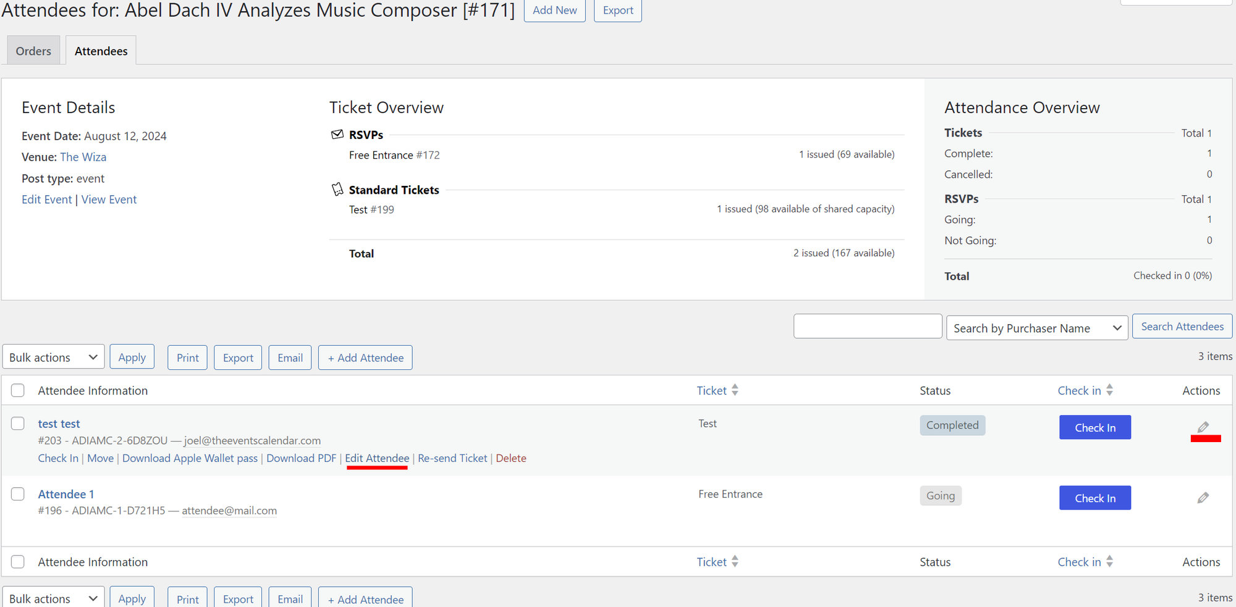
Task: Open the Edit Attendee link for test test
Action: pyautogui.click(x=376, y=458)
